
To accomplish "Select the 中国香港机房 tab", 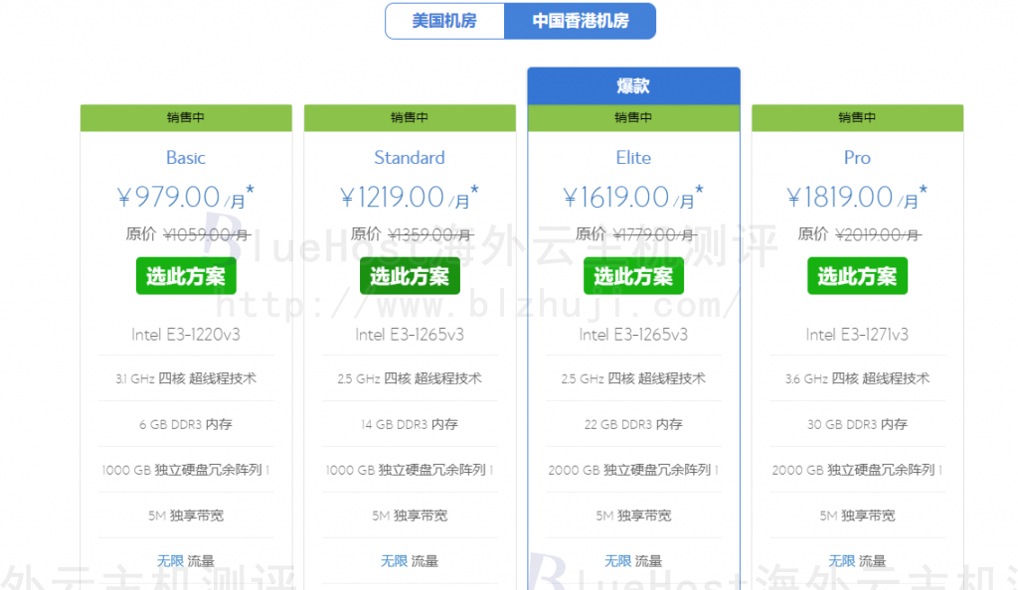I will (x=580, y=21).
